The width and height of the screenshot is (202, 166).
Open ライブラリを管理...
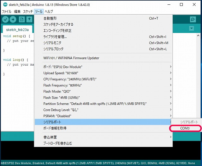pos(103,37)
